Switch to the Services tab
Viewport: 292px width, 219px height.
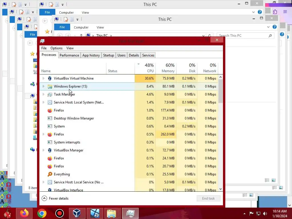[x=148, y=55]
